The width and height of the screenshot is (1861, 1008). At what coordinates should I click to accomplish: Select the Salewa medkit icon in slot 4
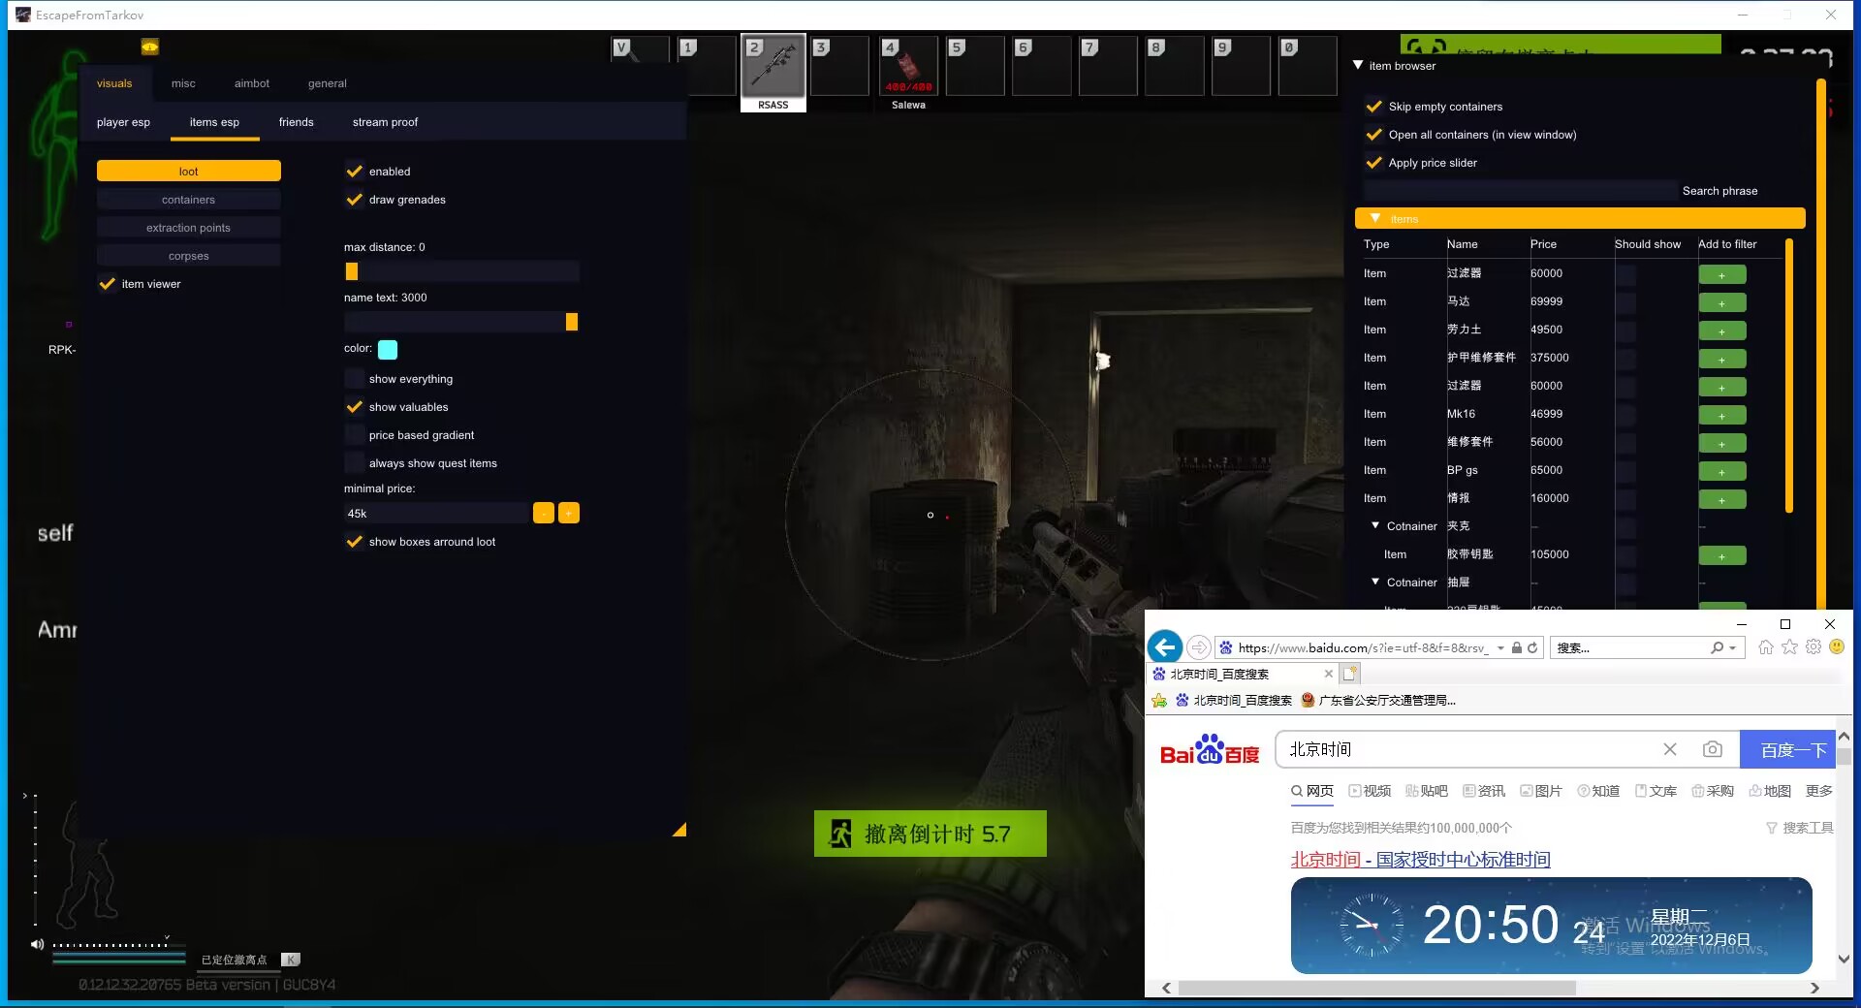coord(907,68)
